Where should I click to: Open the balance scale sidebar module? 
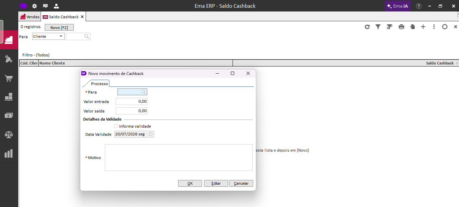(x=9, y=134)
